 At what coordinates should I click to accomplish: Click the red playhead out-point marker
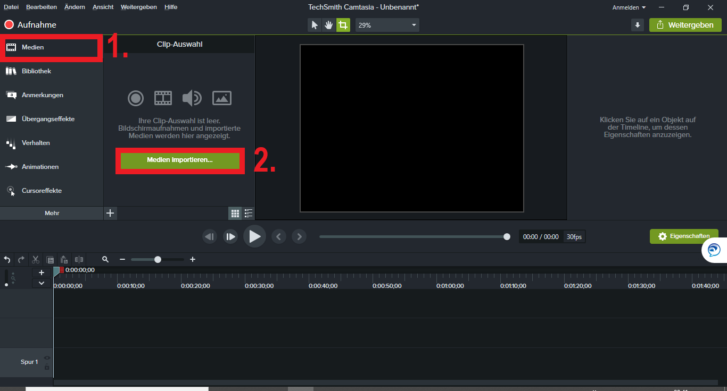61,270
